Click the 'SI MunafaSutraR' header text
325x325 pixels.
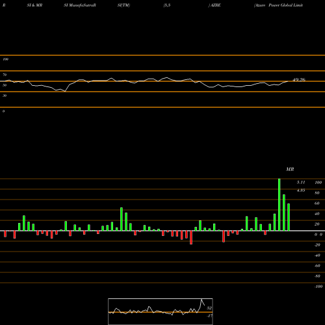(80, 5)
